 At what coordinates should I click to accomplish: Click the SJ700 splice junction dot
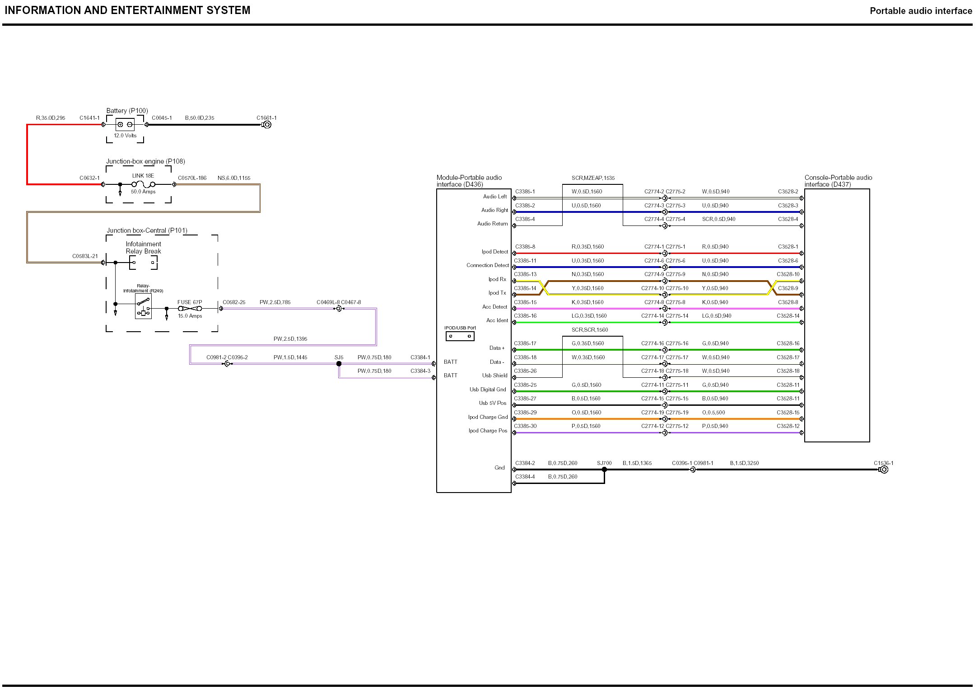[x=604, y=470]
